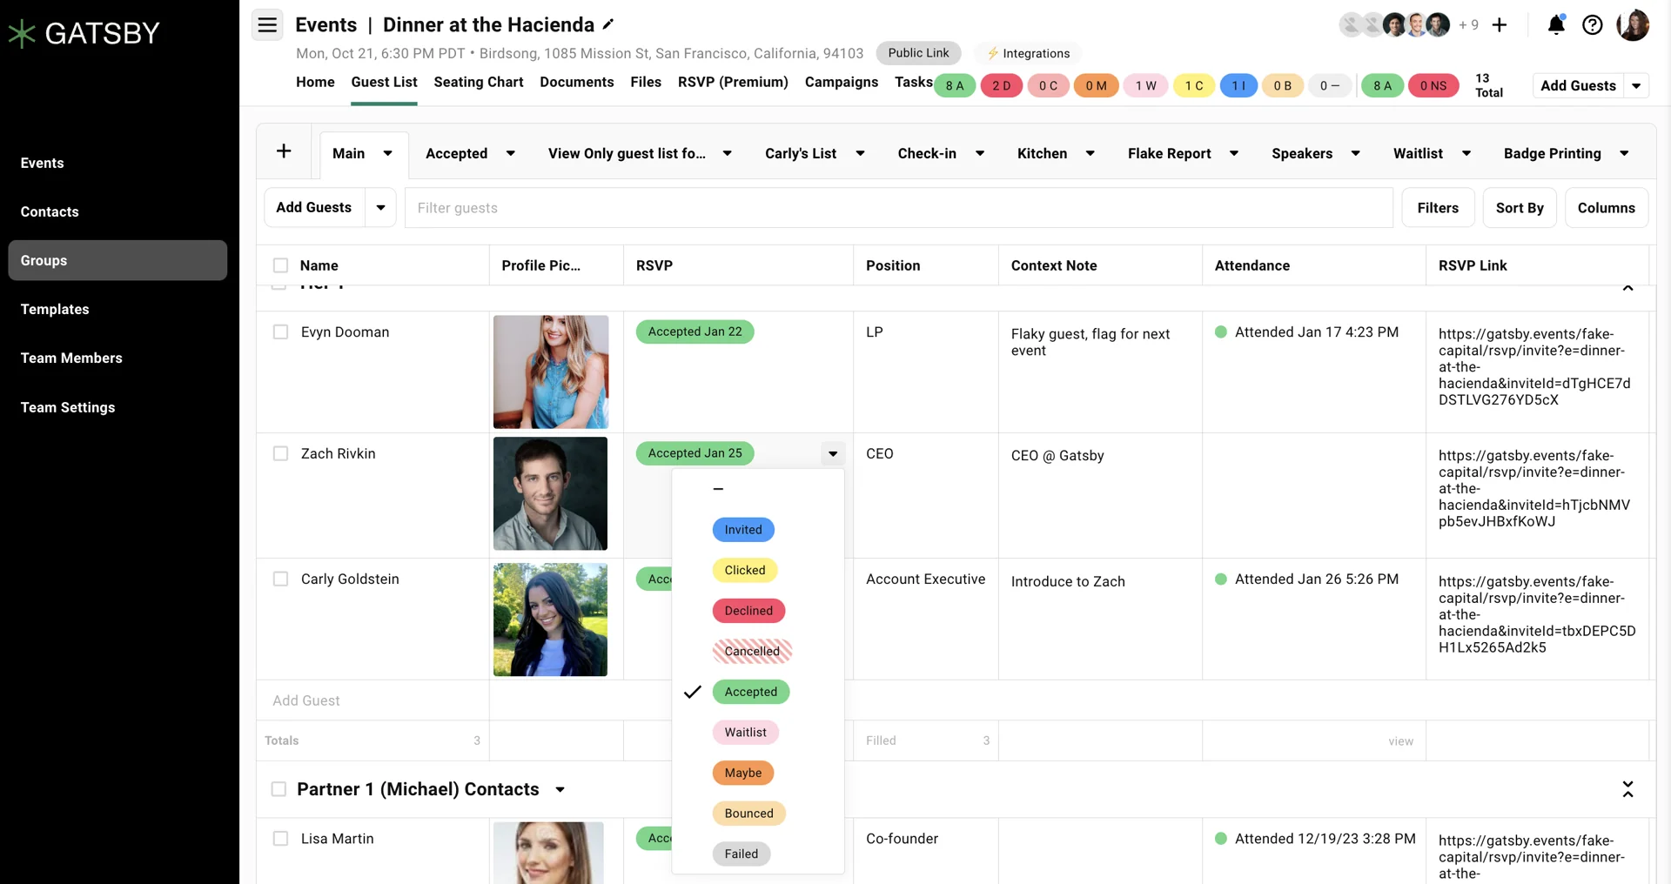
Task: Switch to the Seating Chart tab
Action: [x=479, y=82]
